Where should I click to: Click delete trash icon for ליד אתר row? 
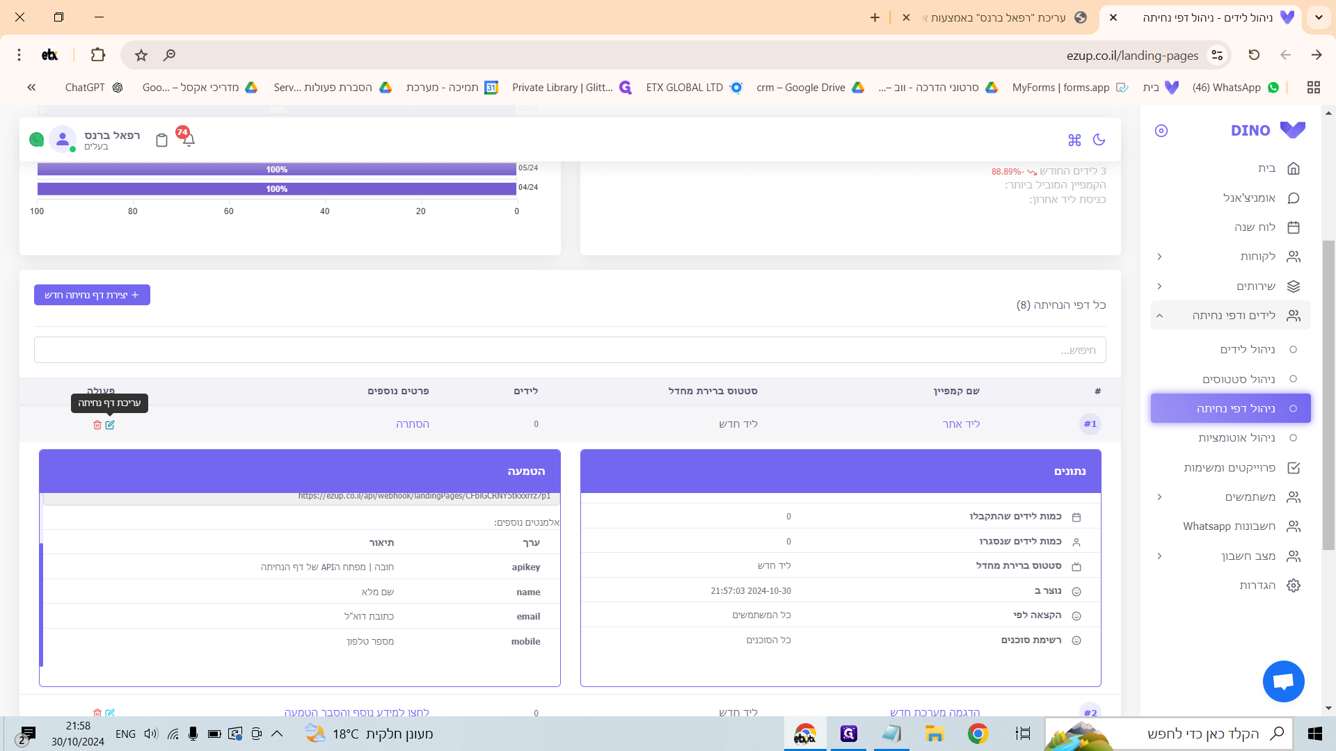pos(97,425)
